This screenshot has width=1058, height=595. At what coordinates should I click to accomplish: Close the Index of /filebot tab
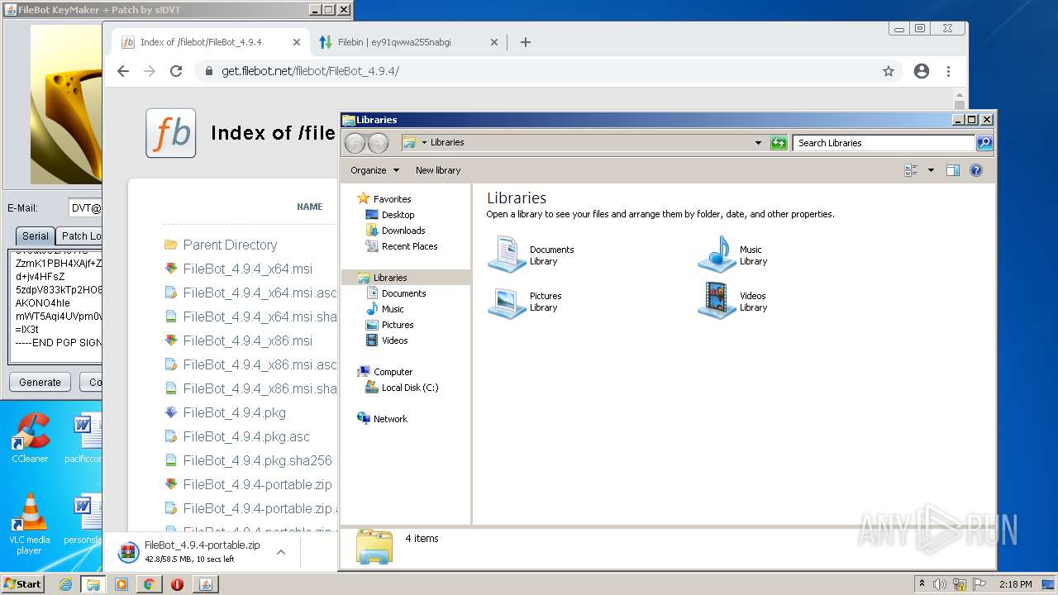pyautogui.click(x=297, y=42)
